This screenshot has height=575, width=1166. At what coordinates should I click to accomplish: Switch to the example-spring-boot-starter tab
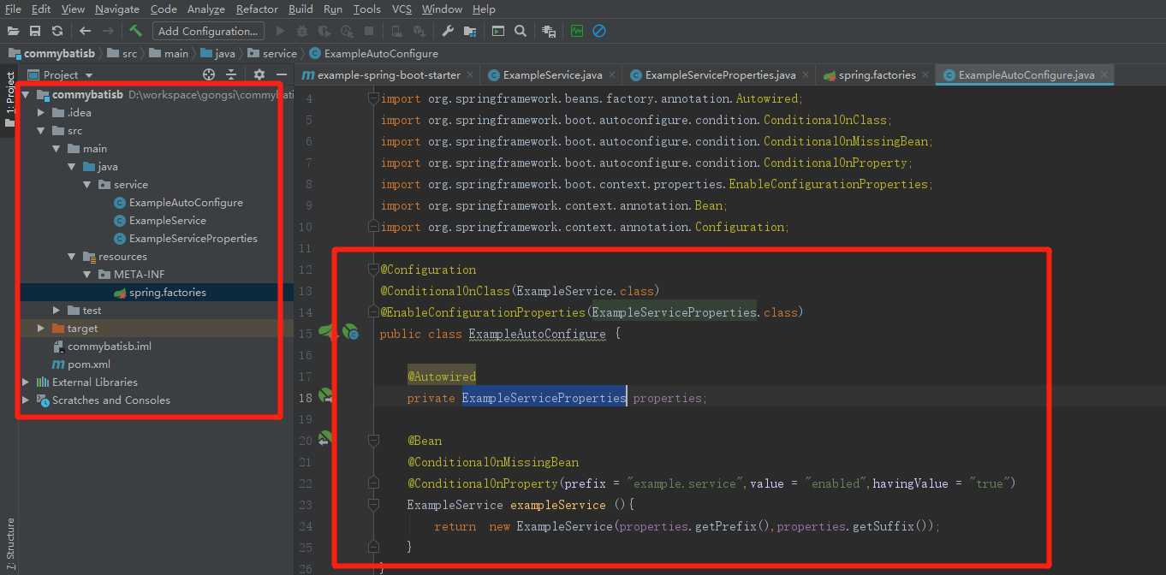(387, 75)
